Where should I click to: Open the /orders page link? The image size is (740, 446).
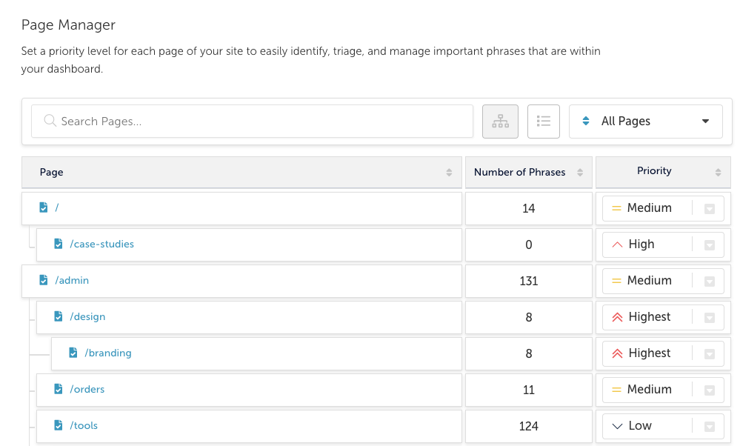click(x=87, y=390)
